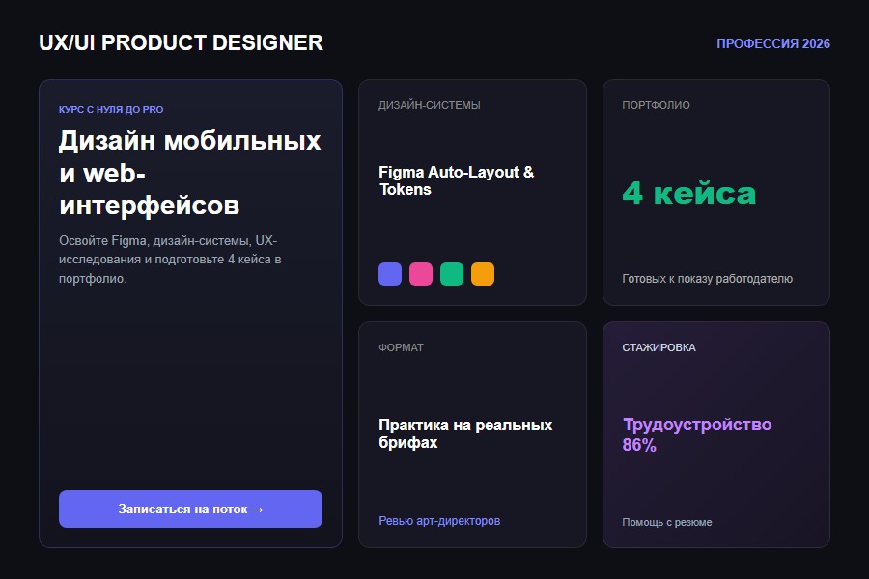Click the "КУРС С НУЛЯ ДО PRO" tag
The image size is (869, 579).
pyautogui.click(x=111, y=110)
